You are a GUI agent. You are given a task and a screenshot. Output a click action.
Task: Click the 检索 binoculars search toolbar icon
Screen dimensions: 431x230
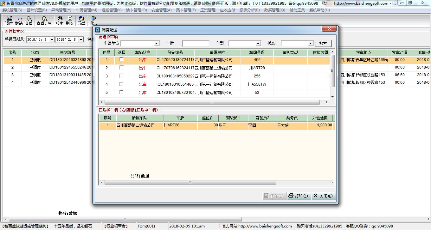click(x=60, y=21)
